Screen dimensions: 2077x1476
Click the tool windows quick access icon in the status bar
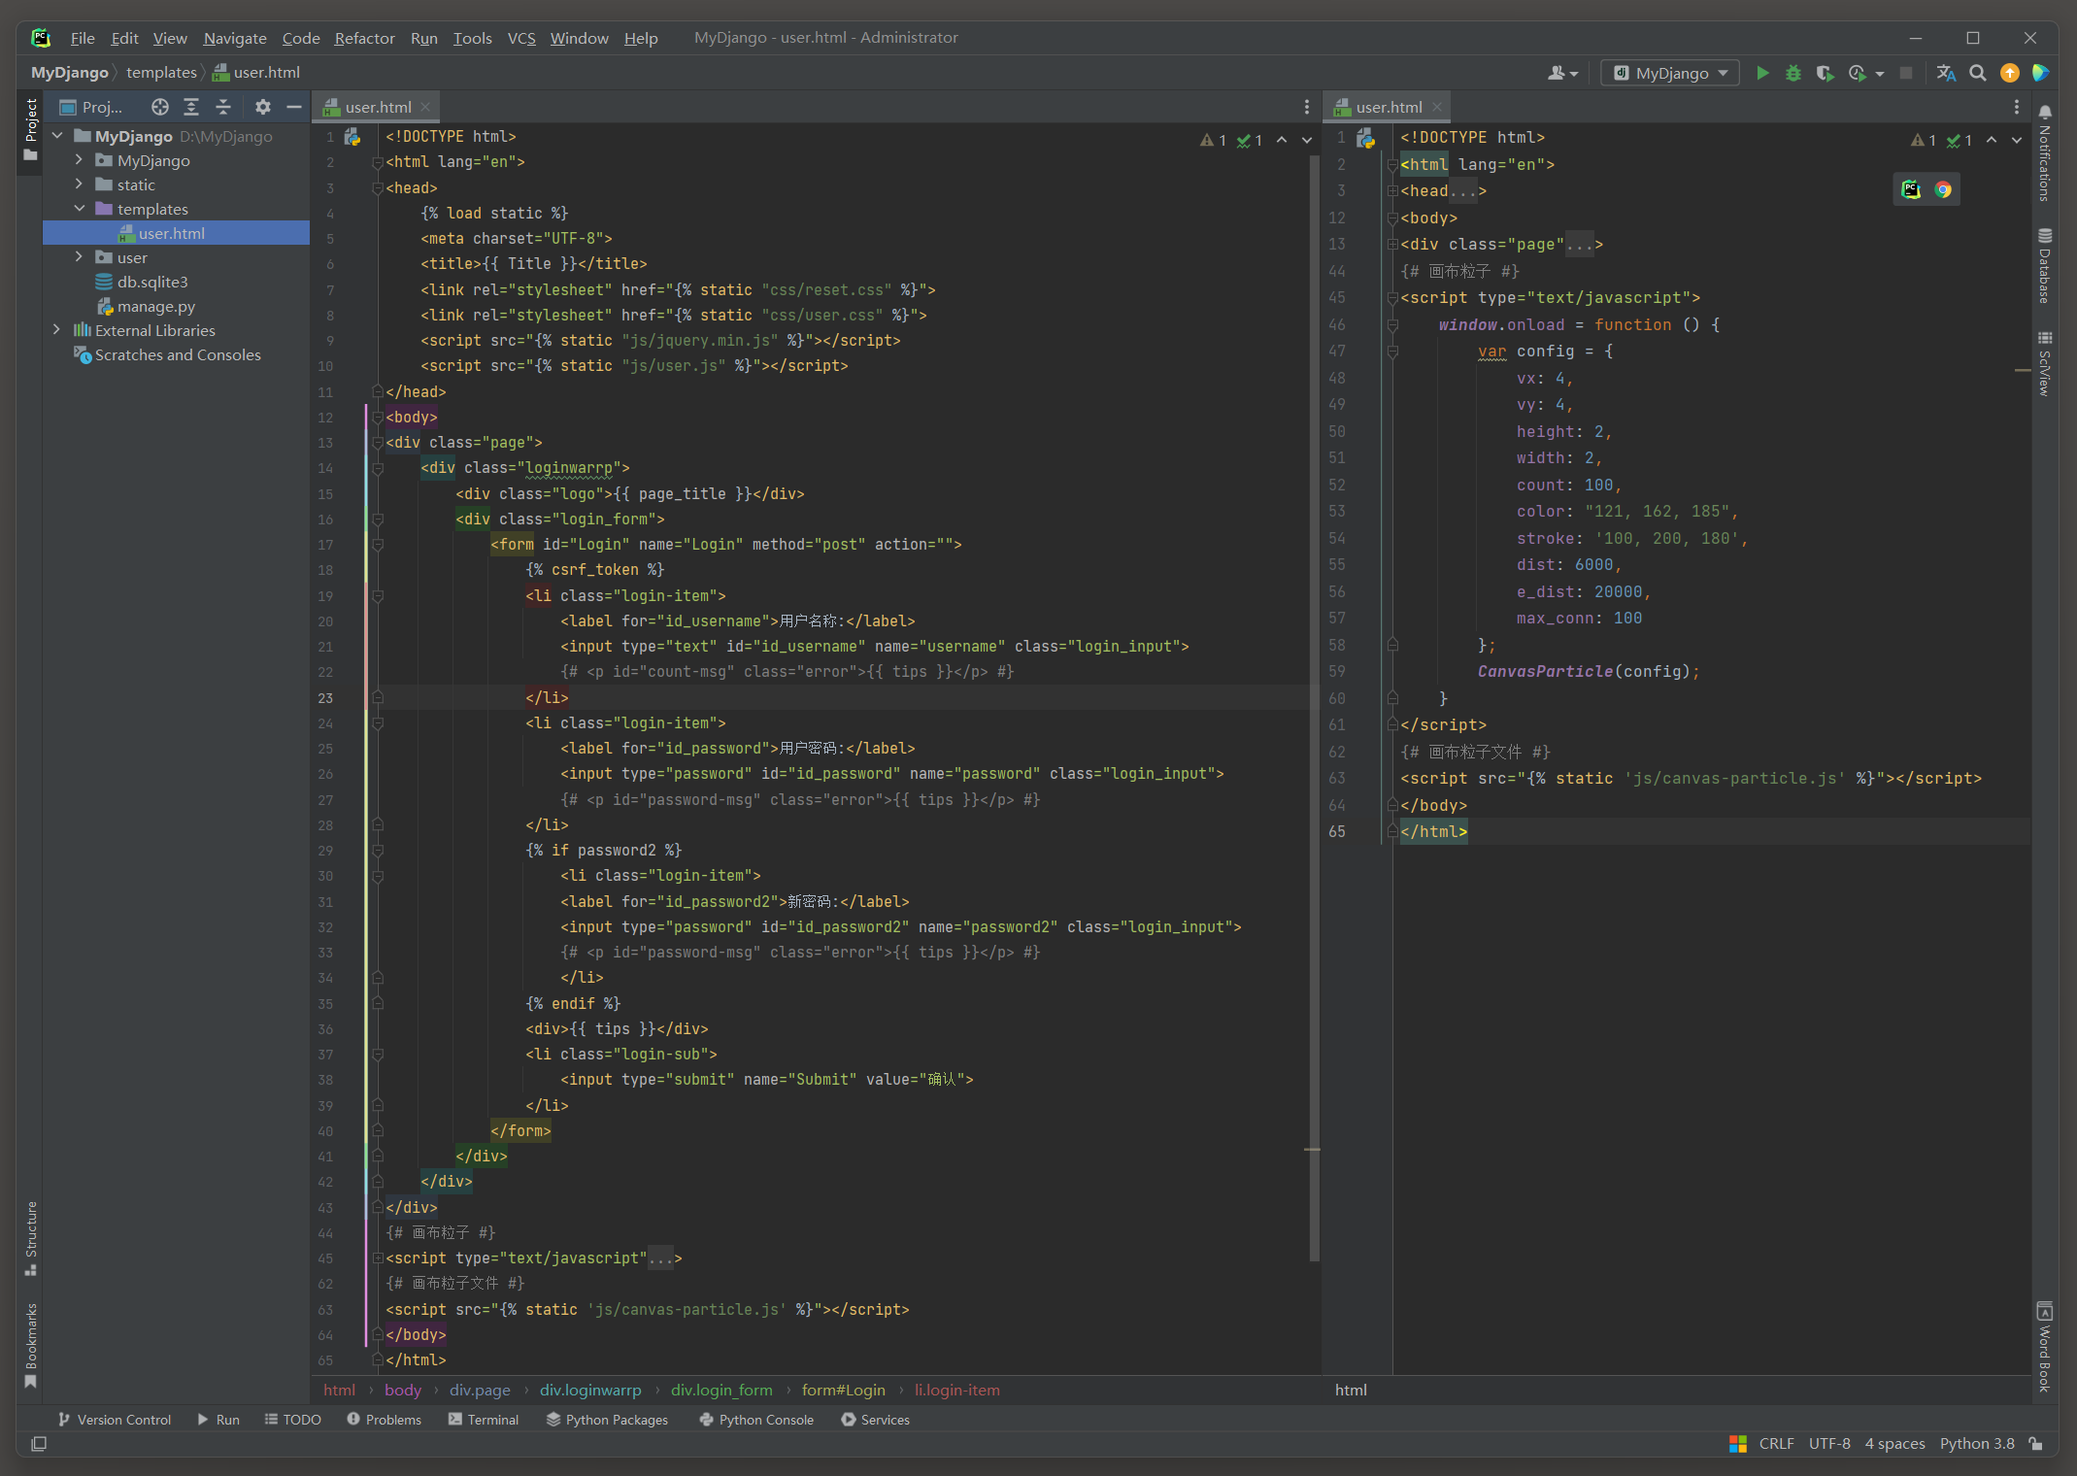point(39,1444)
